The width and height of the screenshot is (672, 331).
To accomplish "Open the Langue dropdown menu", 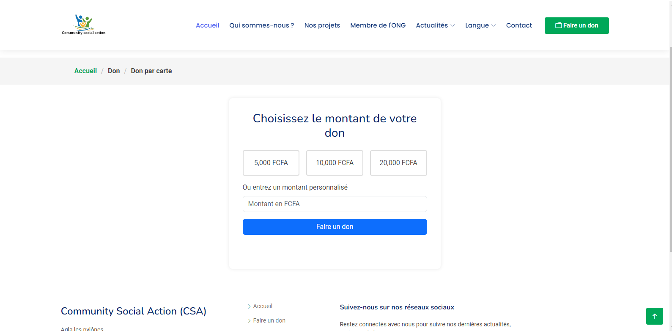I will 480,25.
